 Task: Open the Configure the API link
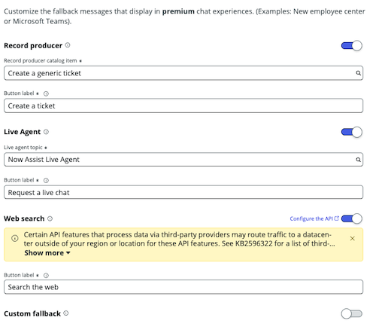tap(314, 218)
